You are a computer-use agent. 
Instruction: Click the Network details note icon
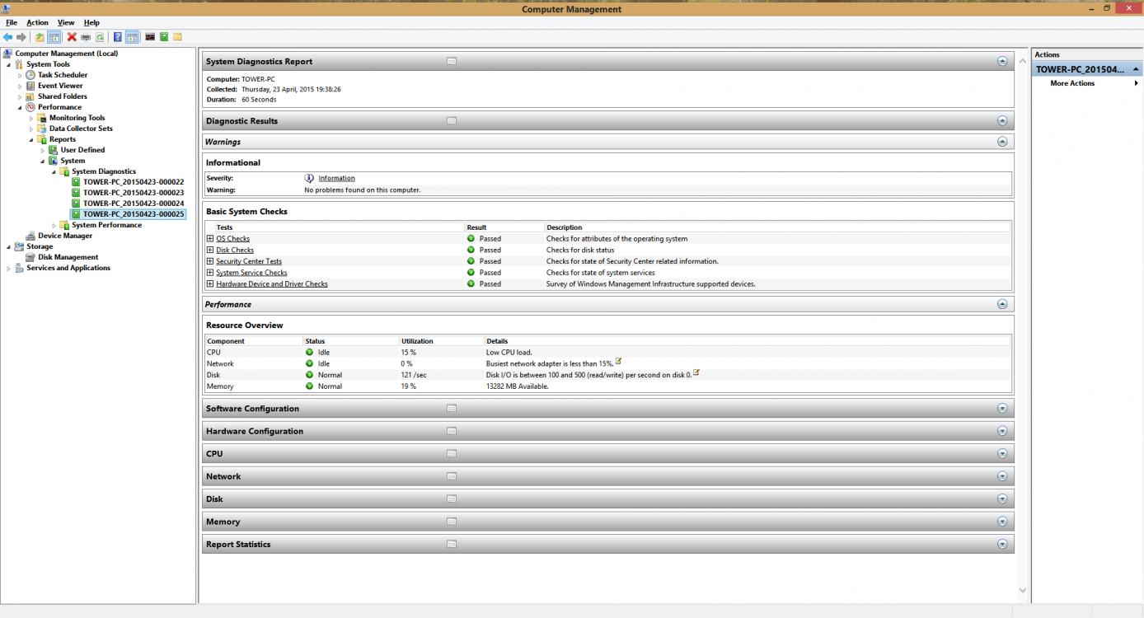[x=618, y=361]
